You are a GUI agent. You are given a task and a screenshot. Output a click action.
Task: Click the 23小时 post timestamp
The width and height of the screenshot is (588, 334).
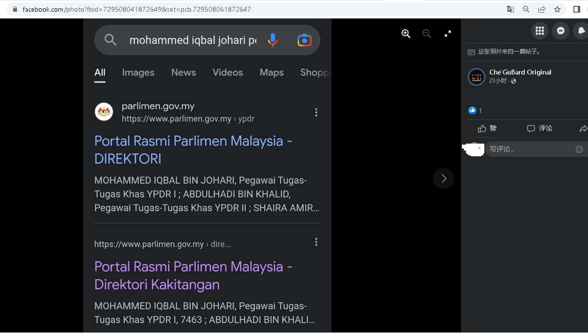pos(498,81)
